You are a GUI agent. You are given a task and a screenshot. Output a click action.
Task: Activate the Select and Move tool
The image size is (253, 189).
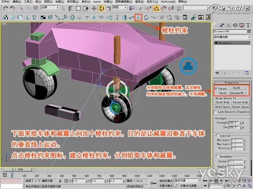pos(94,8)
